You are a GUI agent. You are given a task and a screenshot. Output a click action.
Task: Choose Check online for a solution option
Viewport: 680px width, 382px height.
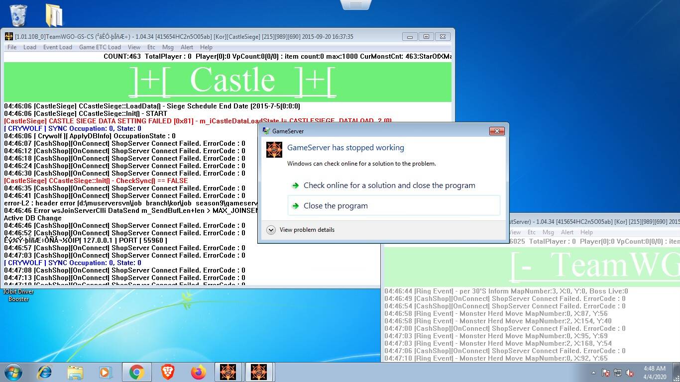coord(394,185)
